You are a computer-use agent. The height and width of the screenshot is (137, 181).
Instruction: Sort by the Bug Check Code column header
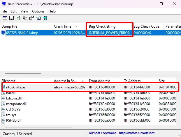(148, 26)
